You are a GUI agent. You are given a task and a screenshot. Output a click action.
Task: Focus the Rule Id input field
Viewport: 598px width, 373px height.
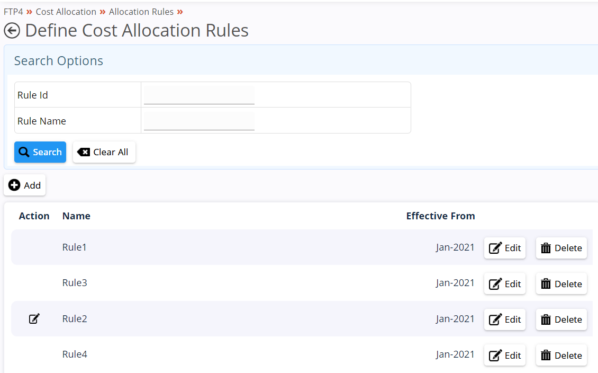coord(199,95)
